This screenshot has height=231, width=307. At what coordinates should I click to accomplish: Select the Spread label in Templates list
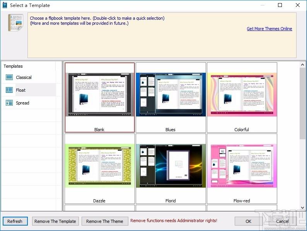pyautogui.click(x=22, y=103)
